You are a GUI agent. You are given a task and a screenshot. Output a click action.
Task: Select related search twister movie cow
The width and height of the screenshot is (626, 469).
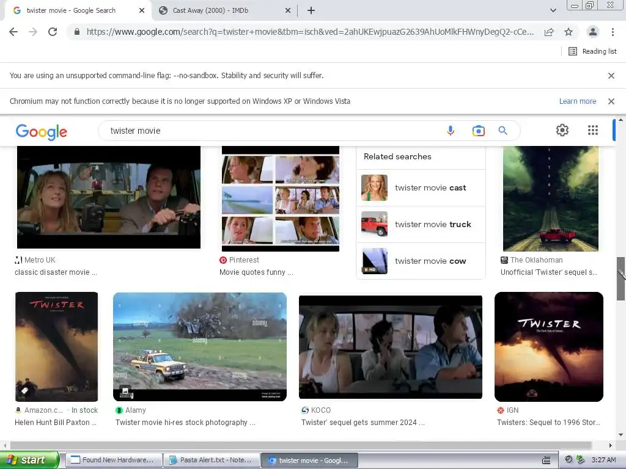tap(421, 261)
